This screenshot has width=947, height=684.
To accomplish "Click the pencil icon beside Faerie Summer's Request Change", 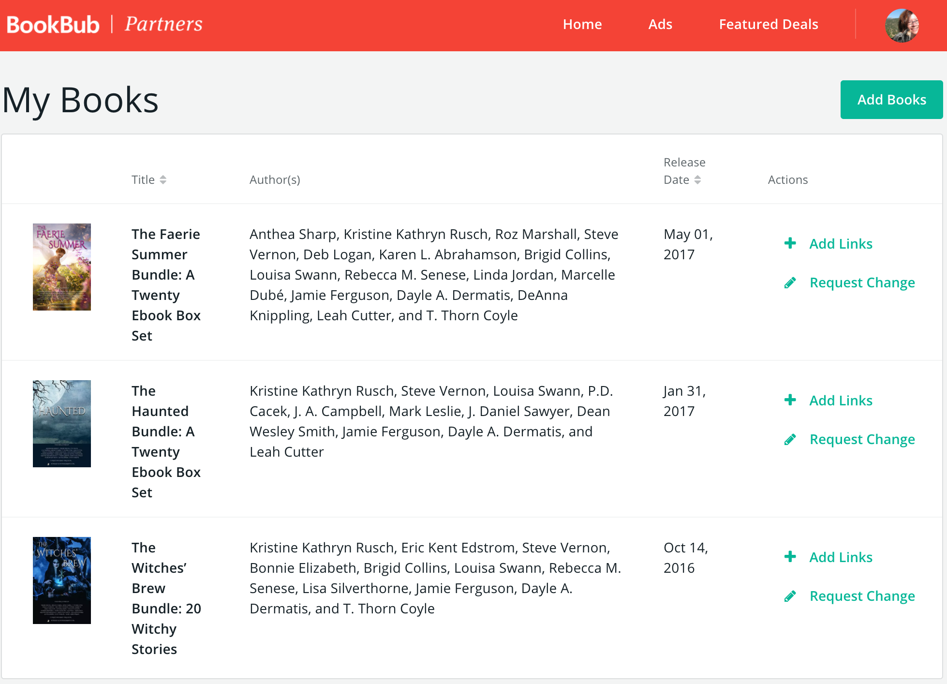I will [x=790, y=283].
